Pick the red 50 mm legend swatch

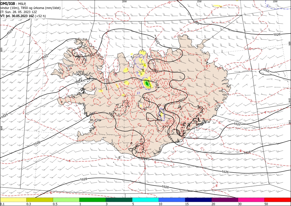(x=278, y=200)
